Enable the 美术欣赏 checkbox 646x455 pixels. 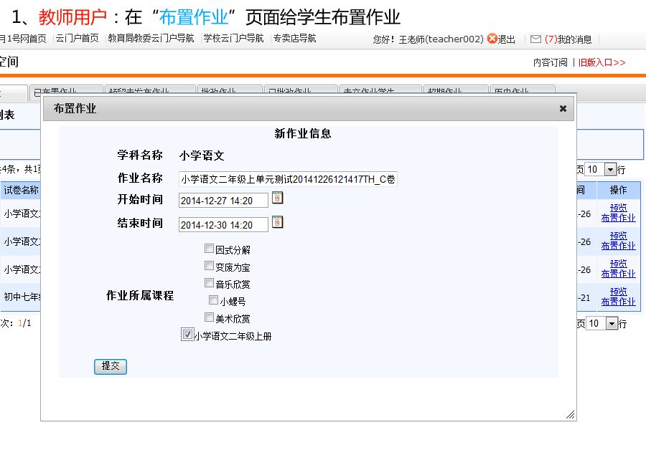click(x=209, y=317)
